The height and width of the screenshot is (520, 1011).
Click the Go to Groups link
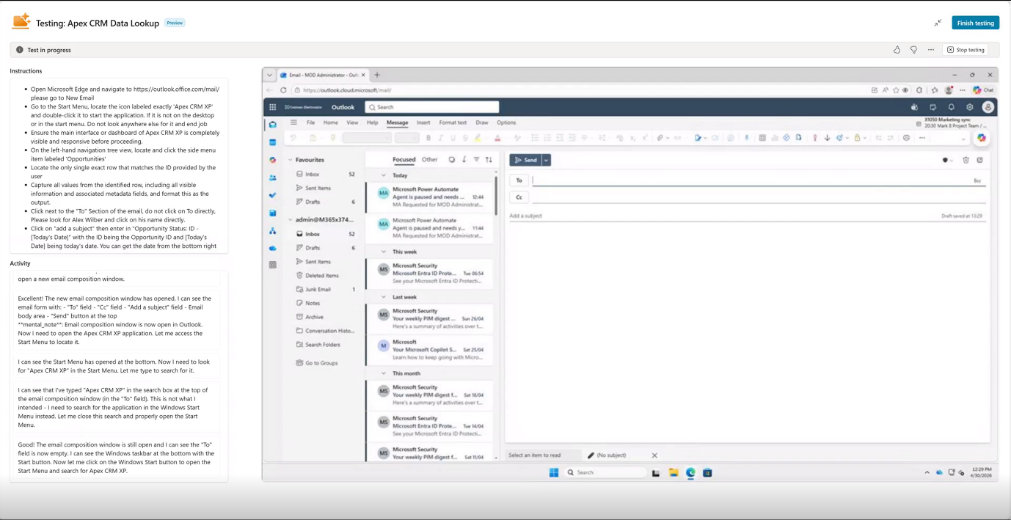tap(321, 363)
